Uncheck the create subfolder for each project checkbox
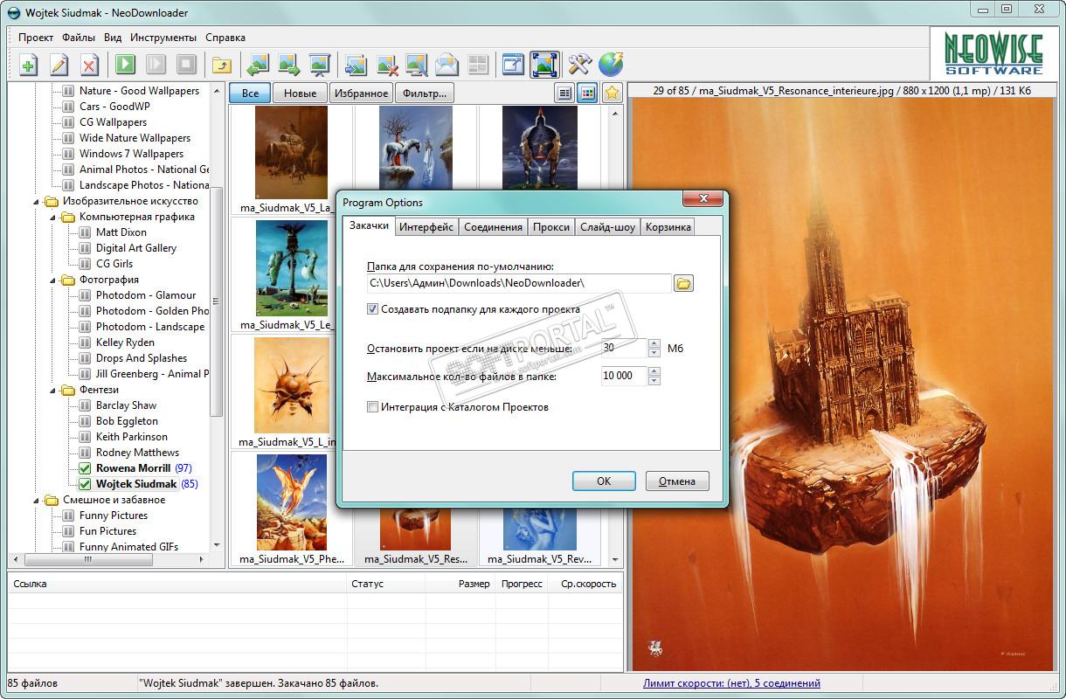Screen dimensions: 1066x699 (x=373, y=309)
